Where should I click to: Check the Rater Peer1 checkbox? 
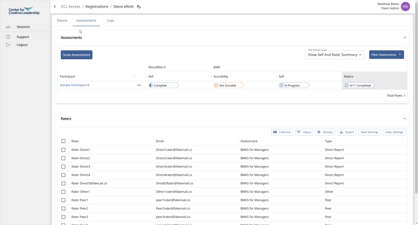pos(63,200)
